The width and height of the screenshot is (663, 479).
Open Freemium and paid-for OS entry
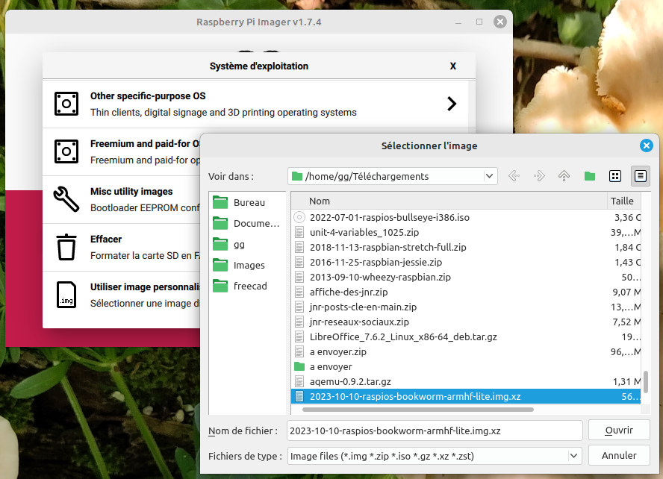pyautogui.click(x=122, y=151)
